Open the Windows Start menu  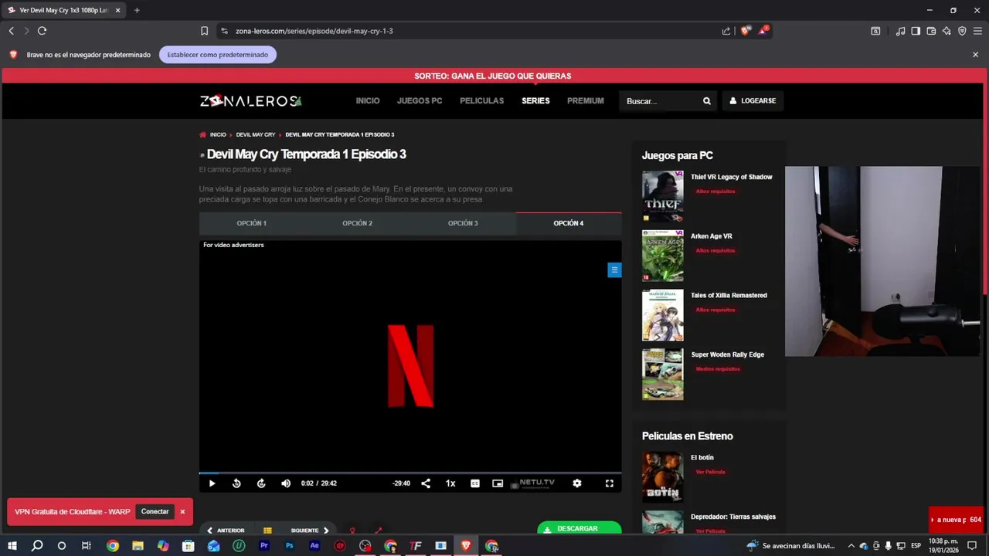12,546
